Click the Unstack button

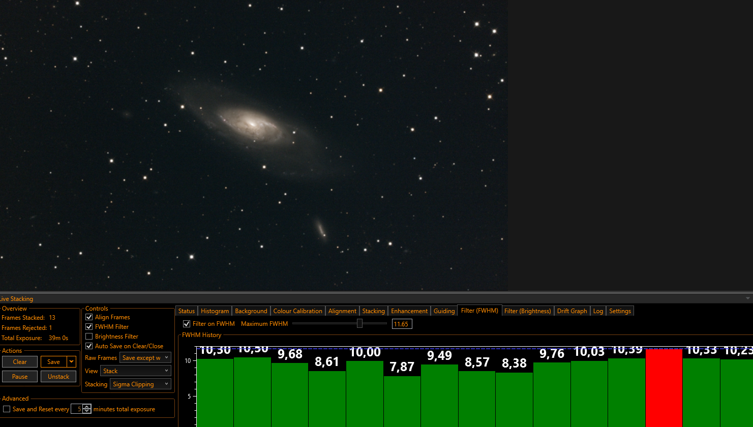click(x=58, y=377)
